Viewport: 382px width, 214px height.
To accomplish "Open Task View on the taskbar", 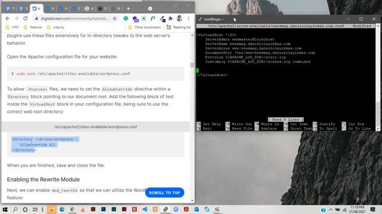I will pos(35,209).
